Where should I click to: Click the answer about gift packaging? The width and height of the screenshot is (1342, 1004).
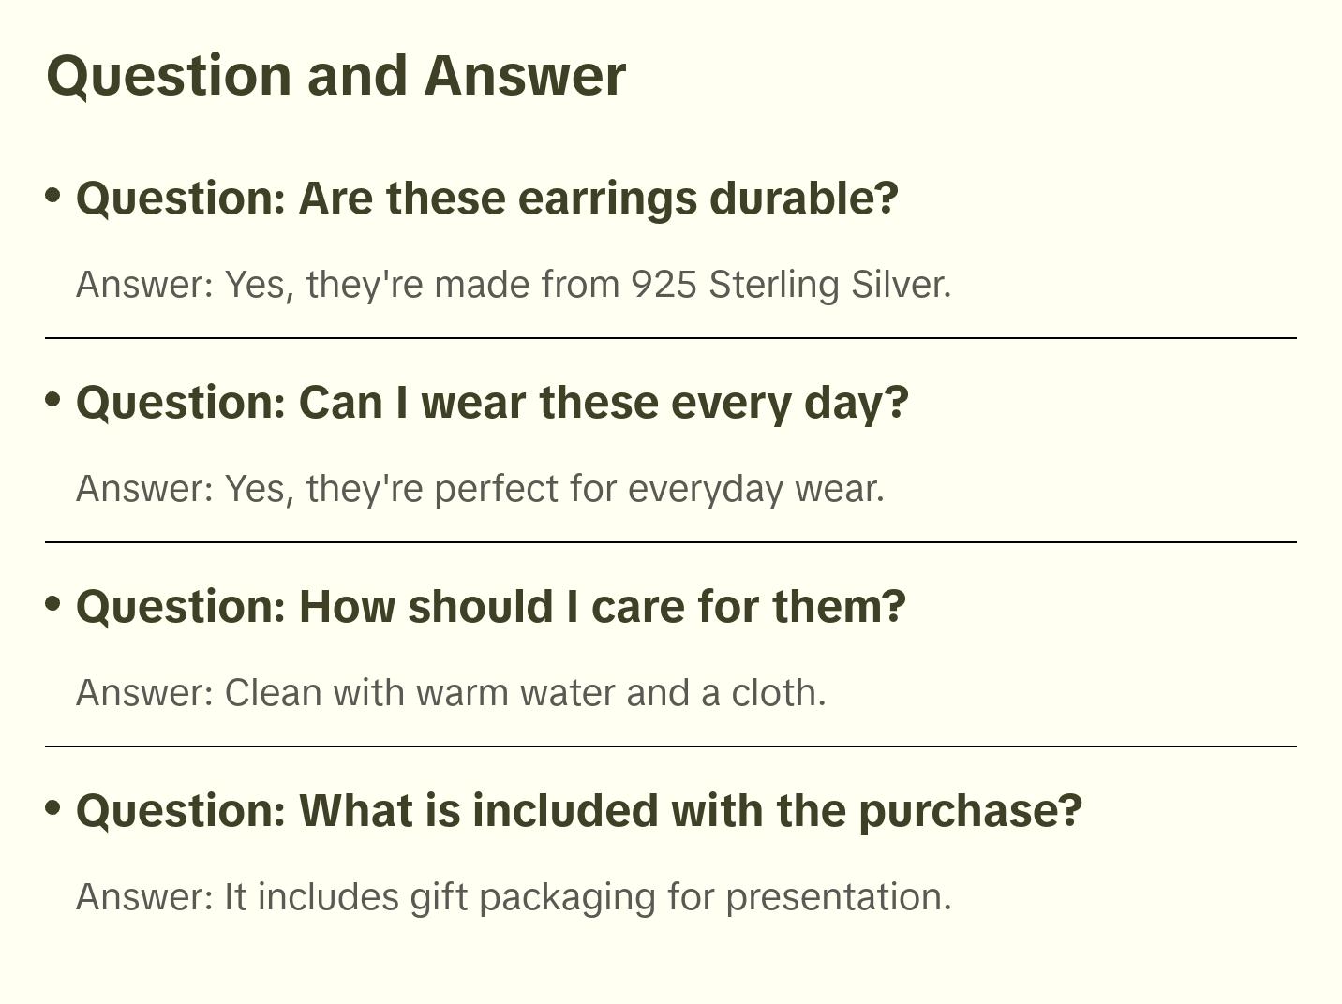pyautogui.click(x=513, y=897)
